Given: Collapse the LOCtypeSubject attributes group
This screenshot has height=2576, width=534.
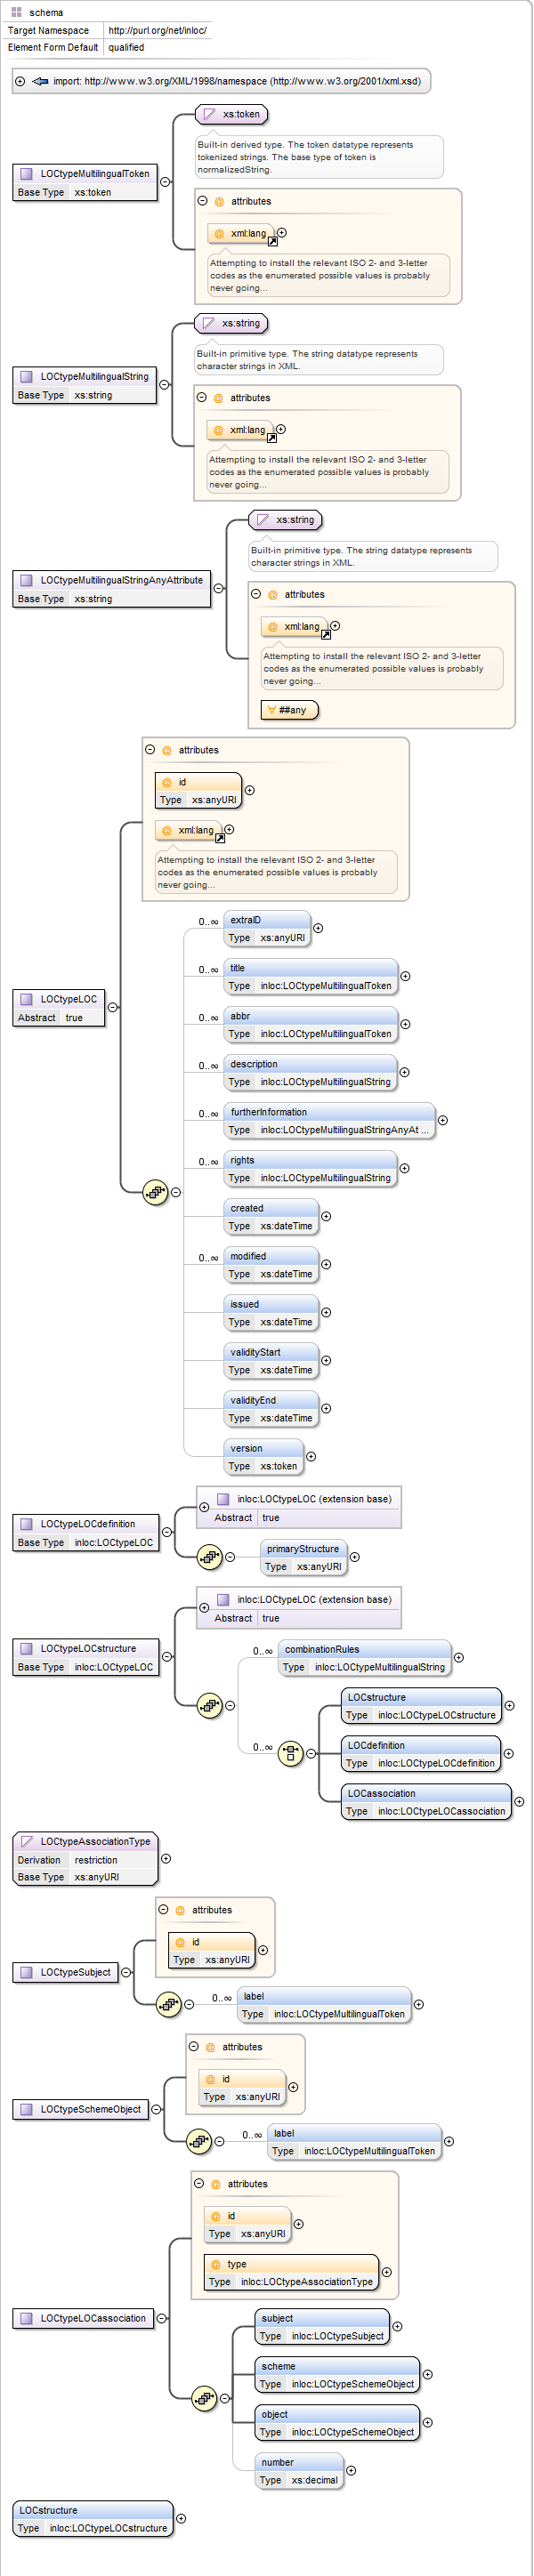Looking at the screenshot, I should [164, 1910].
